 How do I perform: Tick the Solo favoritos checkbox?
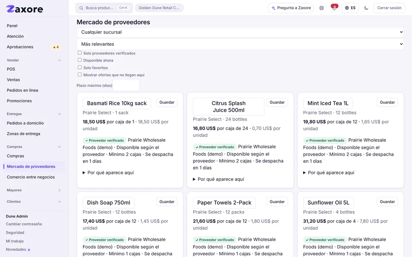click(80, 67)
